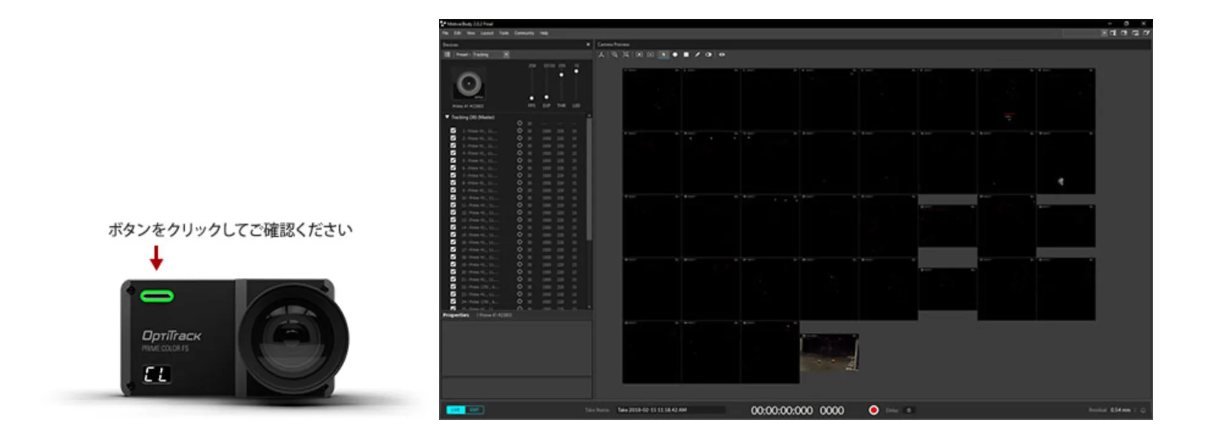Click the crosshair icon in camera row 6
The height and width of the screenshot is (440, 1222).
coord(519,168)
